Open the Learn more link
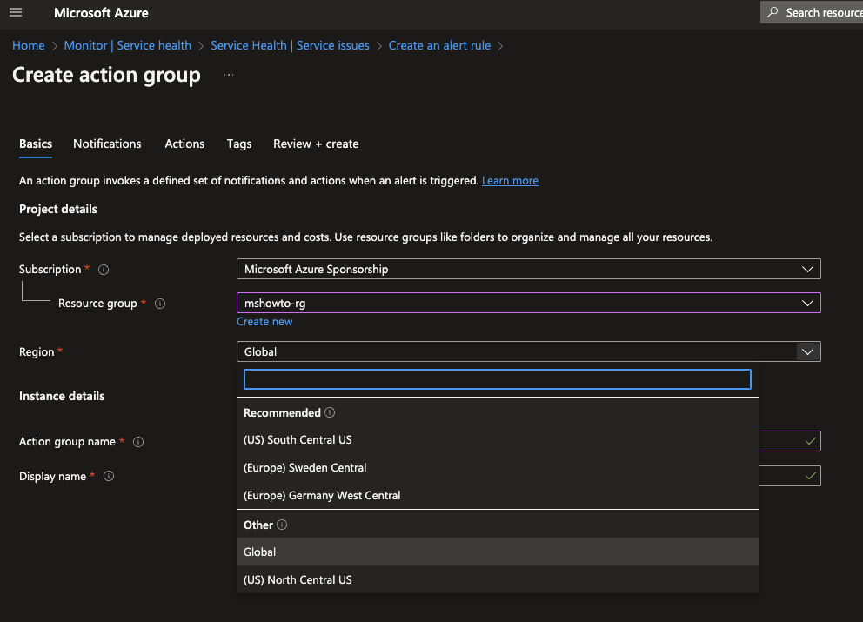 point(510,181)
